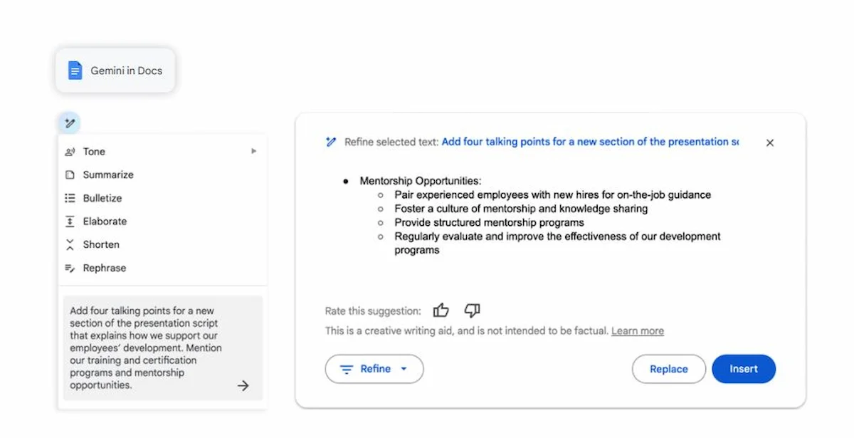The height and width of the screenshot is (438, 854).
Task: Open the Refine dropdown button
Action: 374,369
